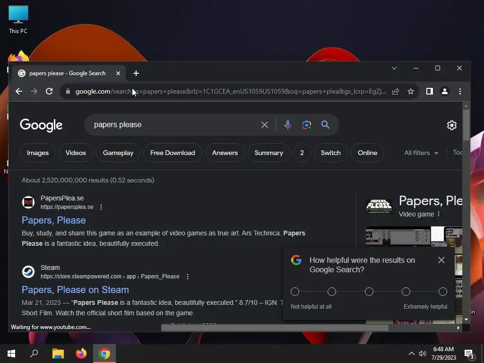This screenshot has width=484, height=363.
Task: Go back with the browser back arrow
Action: coord(19,91)
